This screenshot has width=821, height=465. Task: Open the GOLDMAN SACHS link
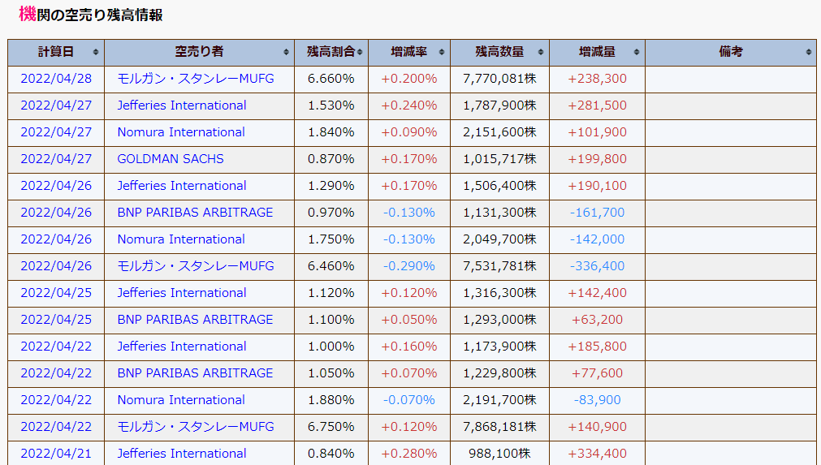(171, 159)
